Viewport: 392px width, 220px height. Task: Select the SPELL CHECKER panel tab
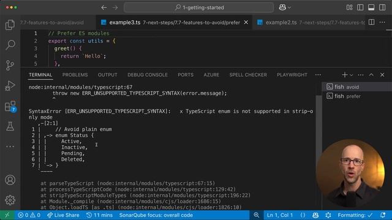248,75
